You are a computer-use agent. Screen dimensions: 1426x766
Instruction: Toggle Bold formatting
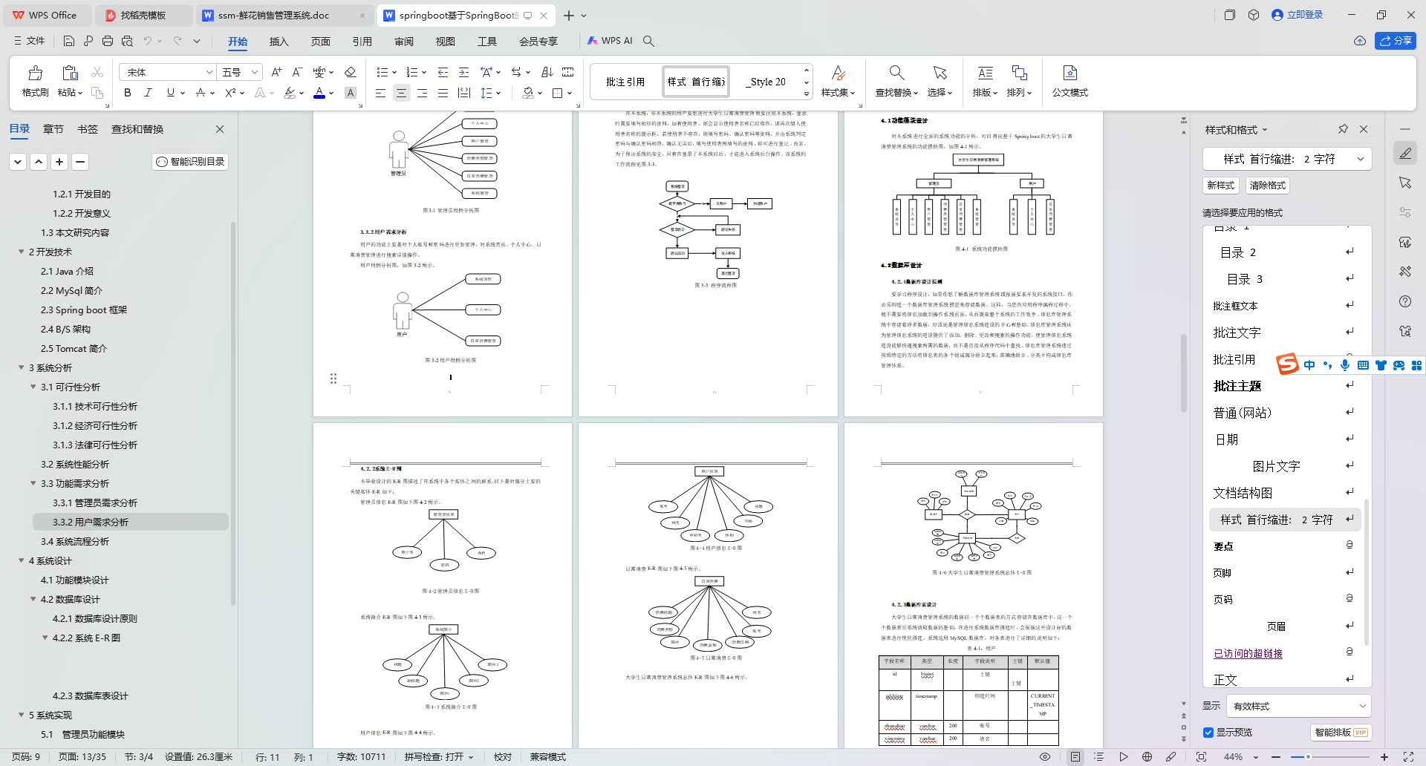128,93
